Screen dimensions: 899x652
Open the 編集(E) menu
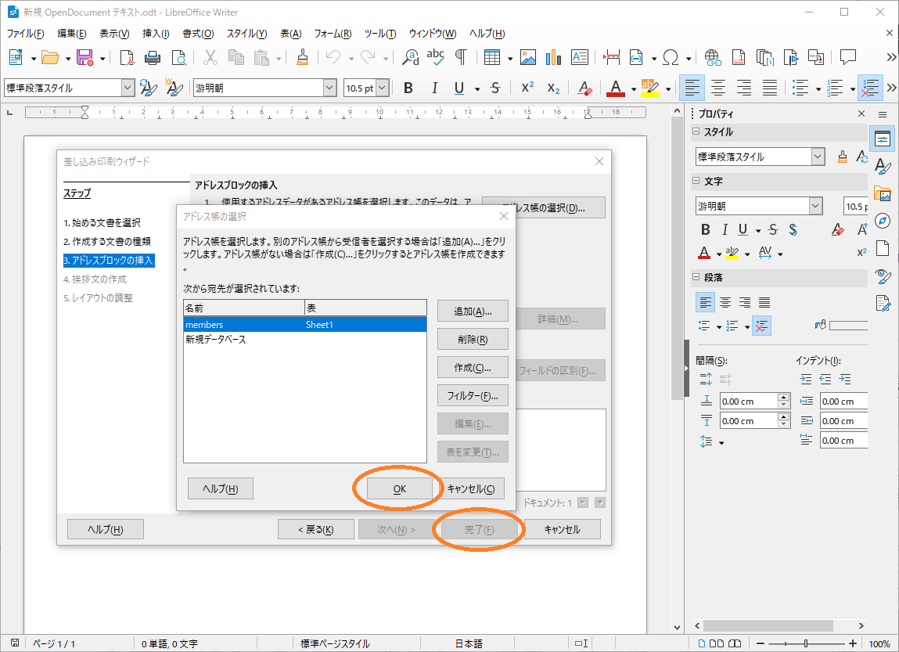(72, 33)
